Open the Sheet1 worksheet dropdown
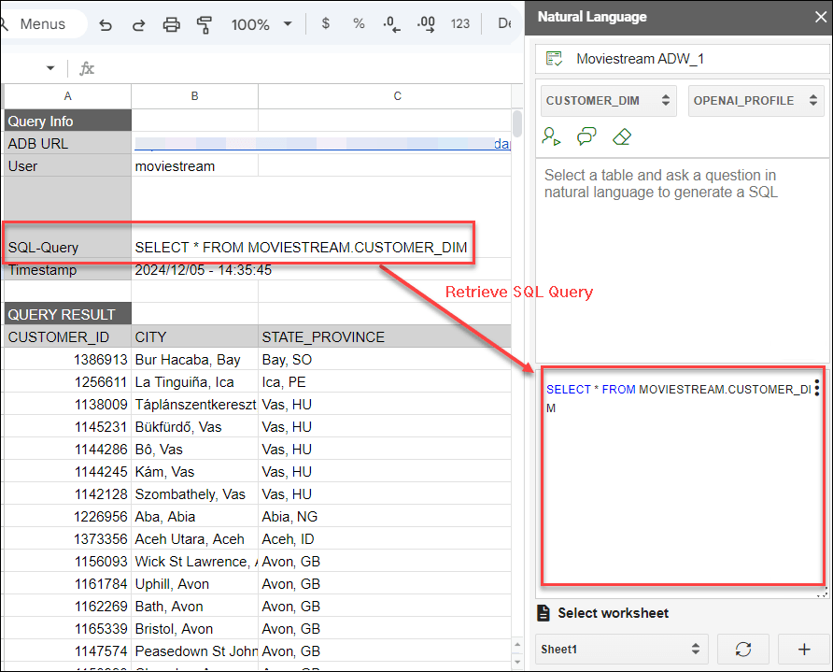This screenshot has height=672, width=833. (x=621, y=649)
